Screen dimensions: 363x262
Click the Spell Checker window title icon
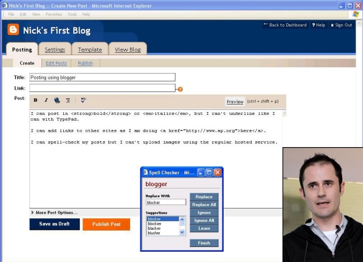[x=145, y=172]
